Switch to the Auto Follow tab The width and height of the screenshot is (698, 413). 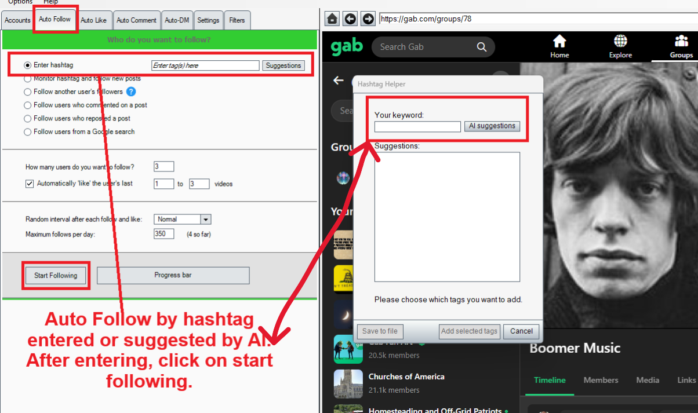tap(54, 19)
